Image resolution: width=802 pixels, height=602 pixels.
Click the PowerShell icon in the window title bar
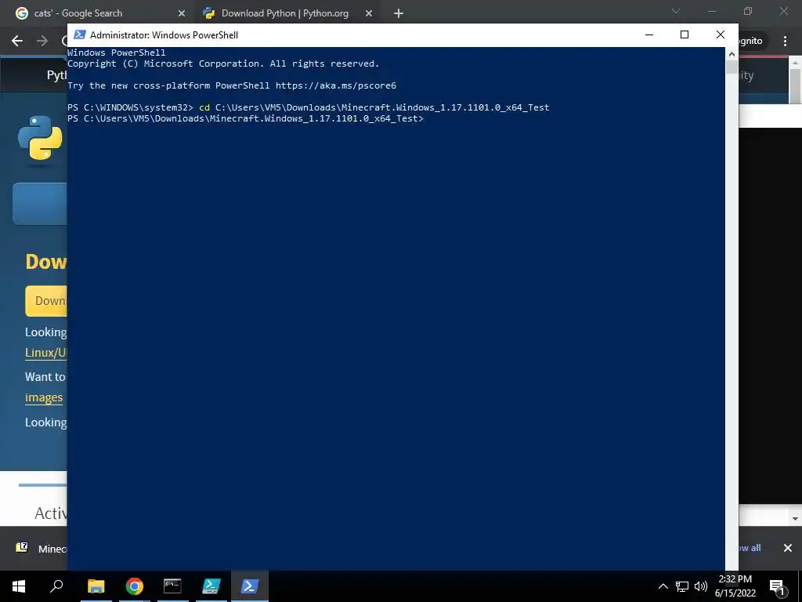79,34
